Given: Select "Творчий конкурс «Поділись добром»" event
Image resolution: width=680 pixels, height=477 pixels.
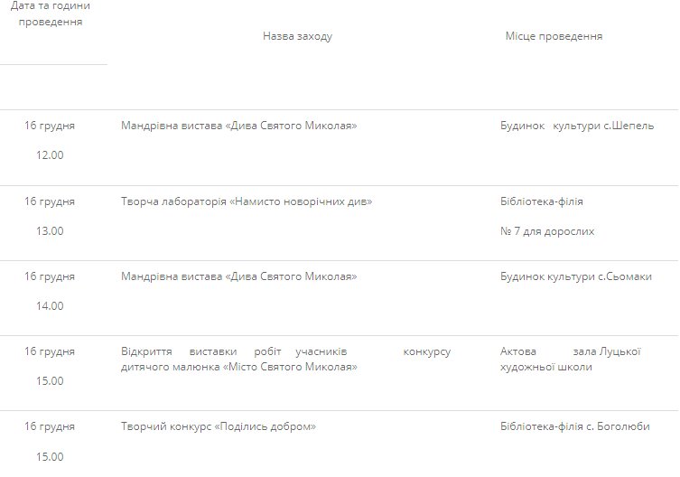Looking at the screenshot, I should click(x=219, y=426).
